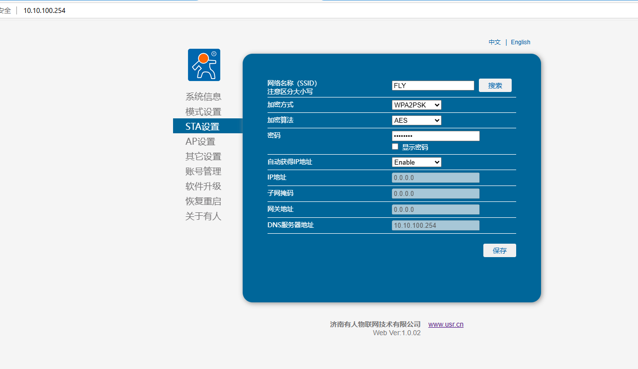Click the USR running-man logo icon
This screenshot has width=638, height=369.
(x=204, y=65)
